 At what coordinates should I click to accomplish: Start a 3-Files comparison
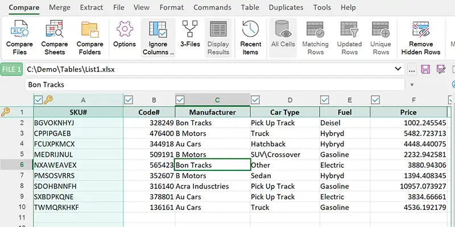point(190,34)
